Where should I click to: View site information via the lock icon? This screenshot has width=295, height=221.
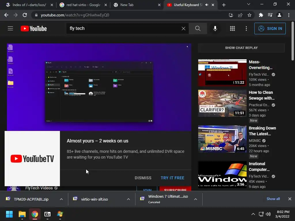[36, 15]
